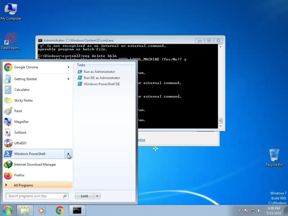This screenshot has height=216, width=288.
Task: Open the Getting Started Start menu item
Action: [34, 79]
